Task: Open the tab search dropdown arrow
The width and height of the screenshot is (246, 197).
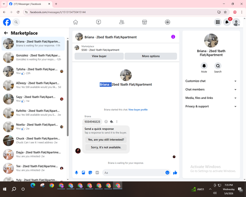Action: pos(4,4)
